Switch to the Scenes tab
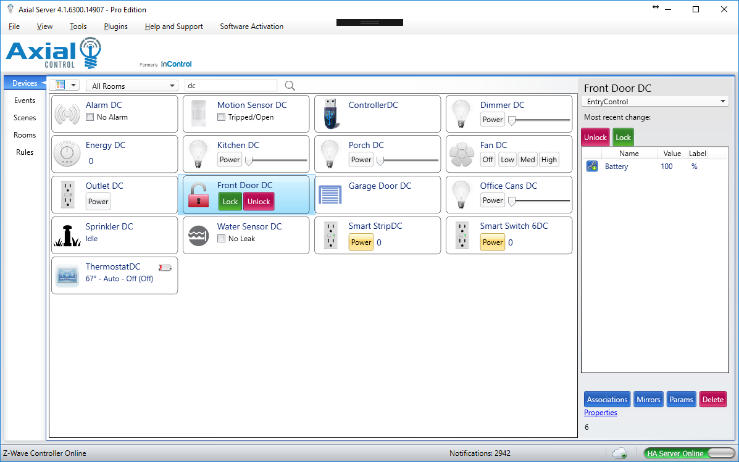This screenshot has width=739, height=462. coord(25,118)
